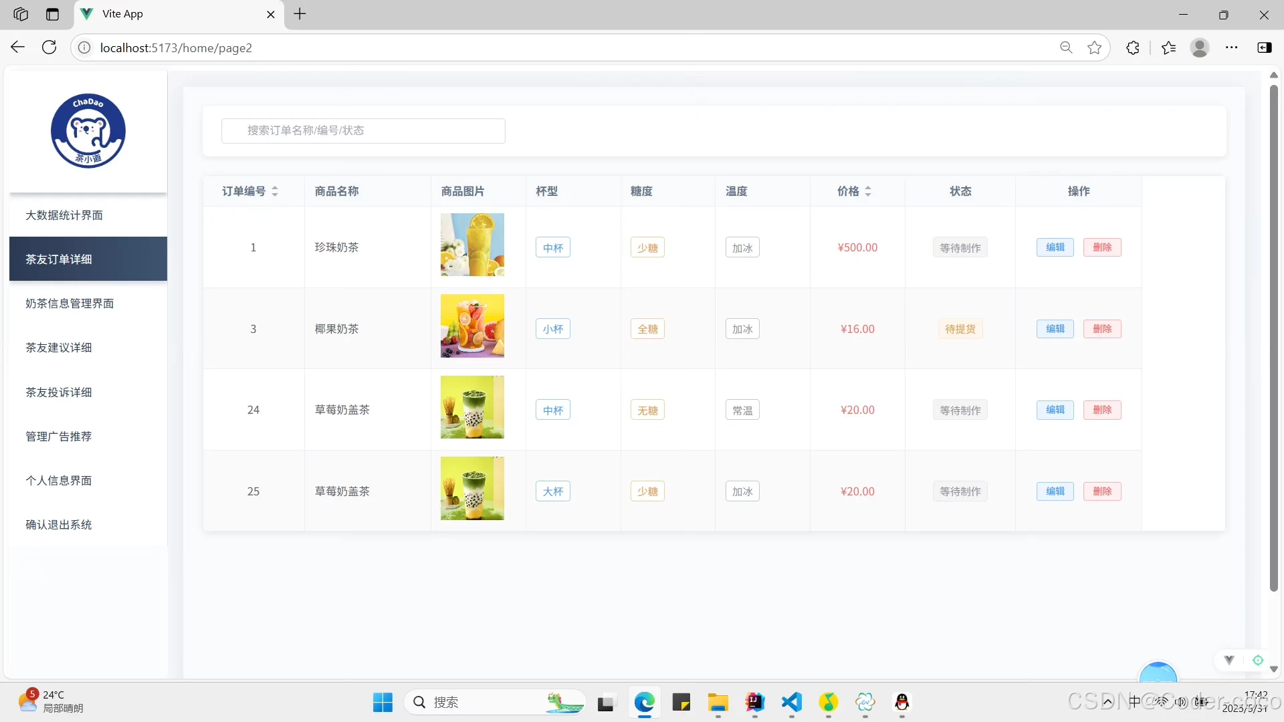Click the ChaDao bear logo
The image size is (1284, 722).
(88, 130)
